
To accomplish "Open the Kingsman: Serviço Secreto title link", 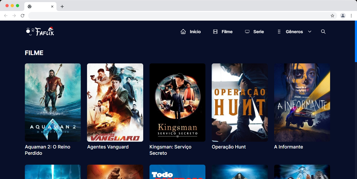I will tap(170, 150).
